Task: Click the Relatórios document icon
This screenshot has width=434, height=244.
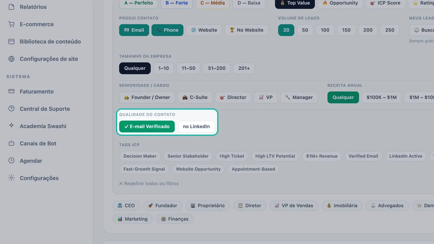Action: pyautogui.click(x=12, y=7)
